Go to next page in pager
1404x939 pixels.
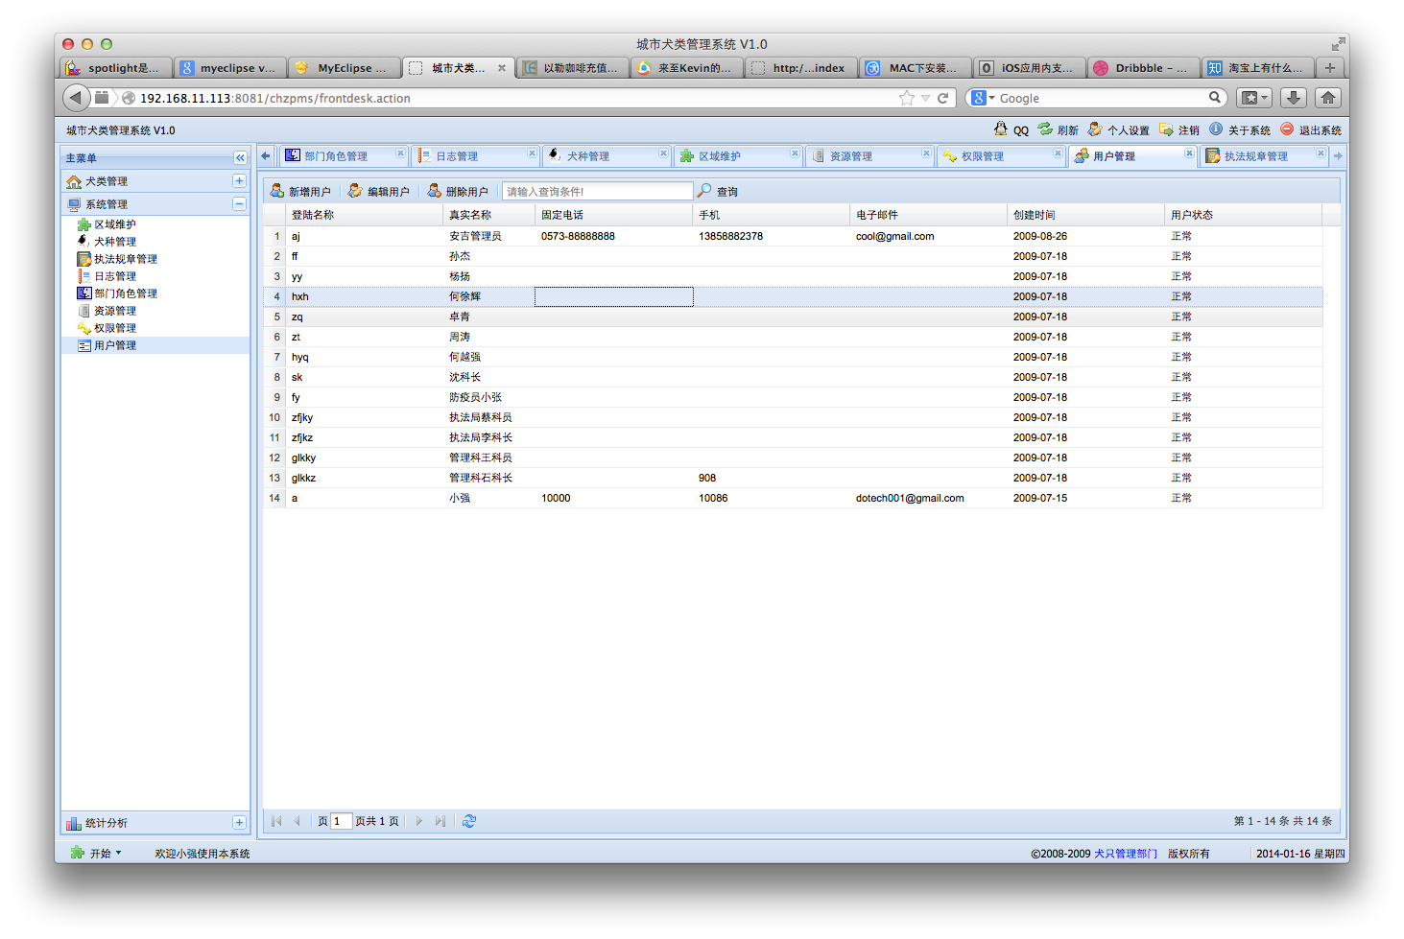418,821
